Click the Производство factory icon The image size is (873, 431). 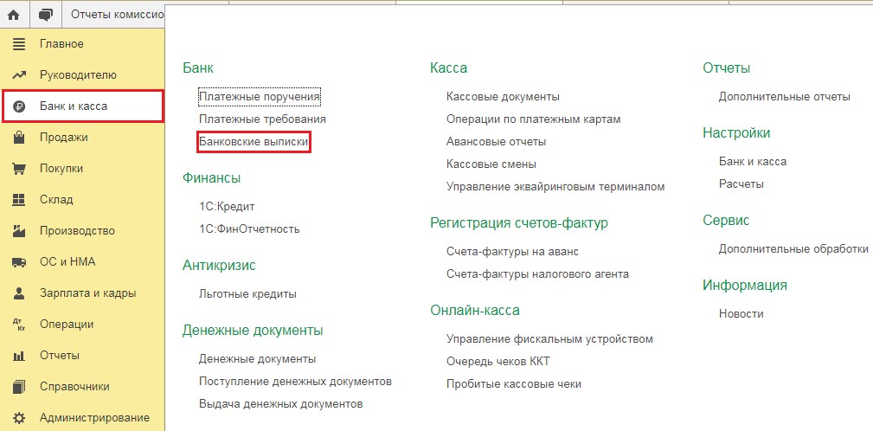19,230
